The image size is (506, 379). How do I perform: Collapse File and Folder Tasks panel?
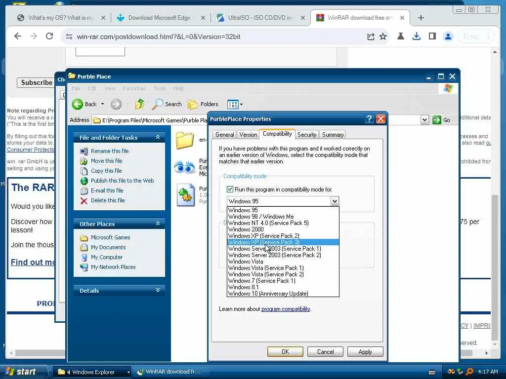[x=158, y=137]
